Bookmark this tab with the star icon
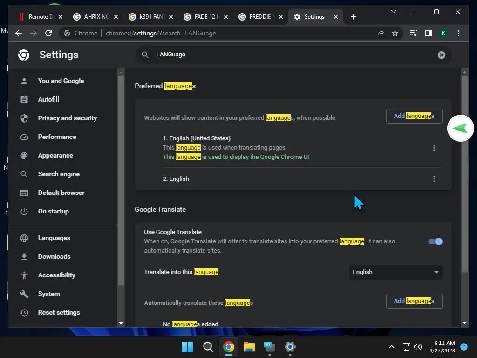This screenshot has height=358, width=477. click(395, 33)
